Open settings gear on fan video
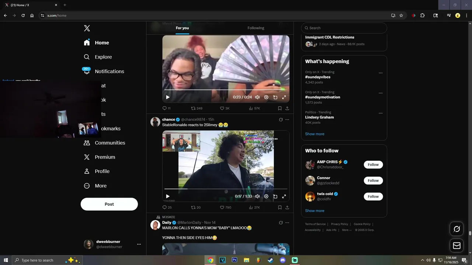472x265 pixels. 266,97
